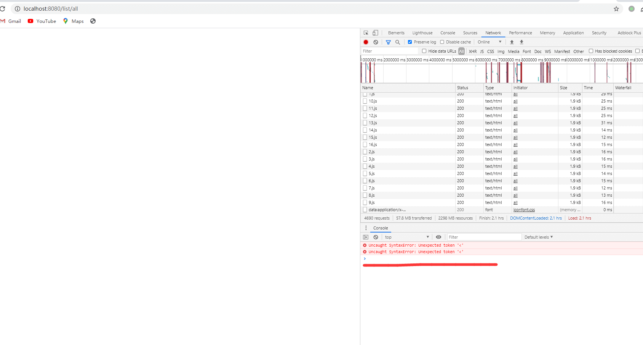Check Hide data URLs option
Viewport: 643px width, 345px height.
click(424, 51)
